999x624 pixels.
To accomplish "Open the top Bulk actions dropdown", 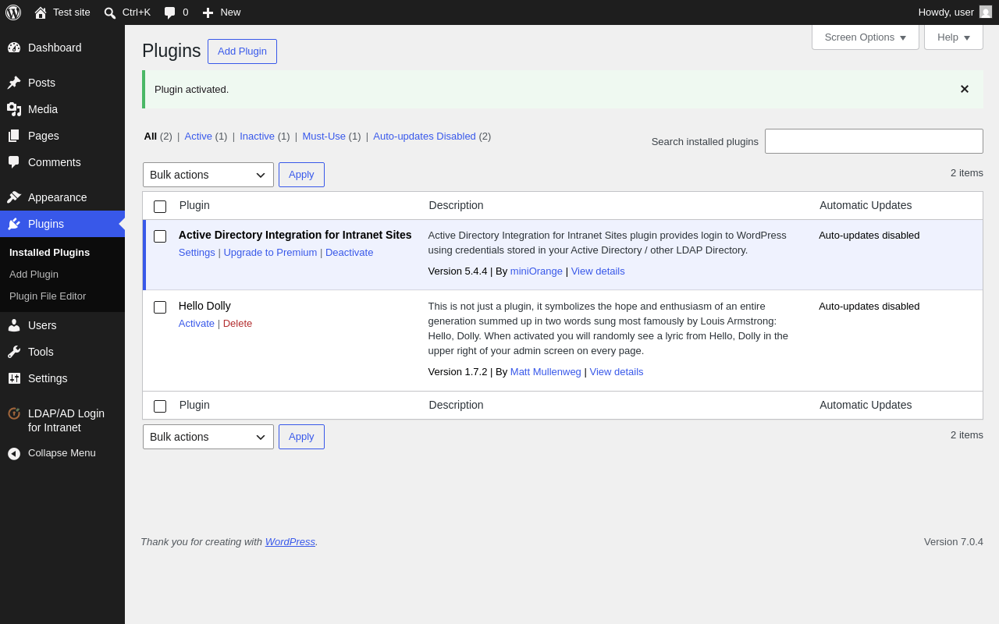I will pyautogui.click(x=208, y=175).
